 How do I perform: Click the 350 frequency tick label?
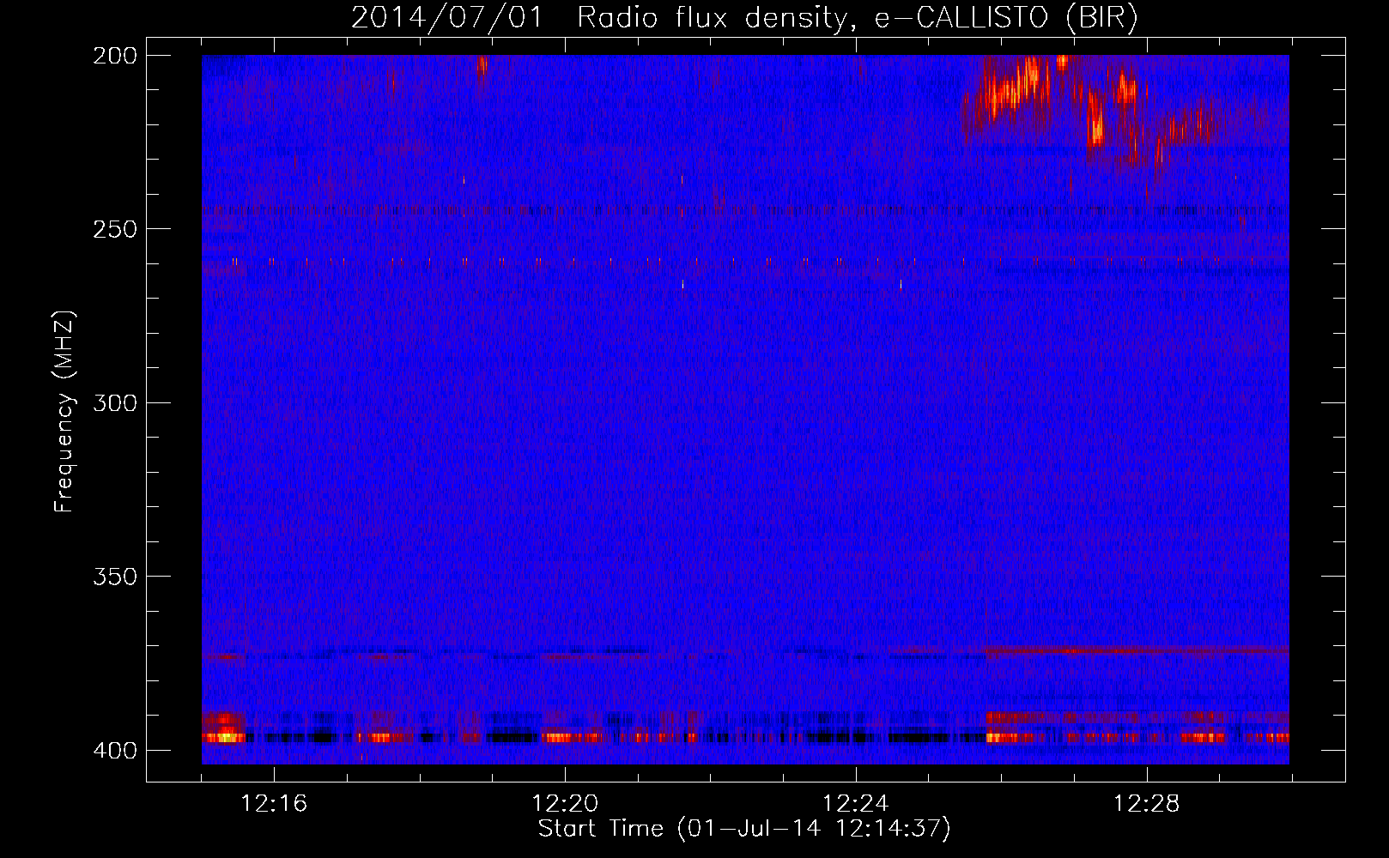pyautogui.click(x=114, y=577)
